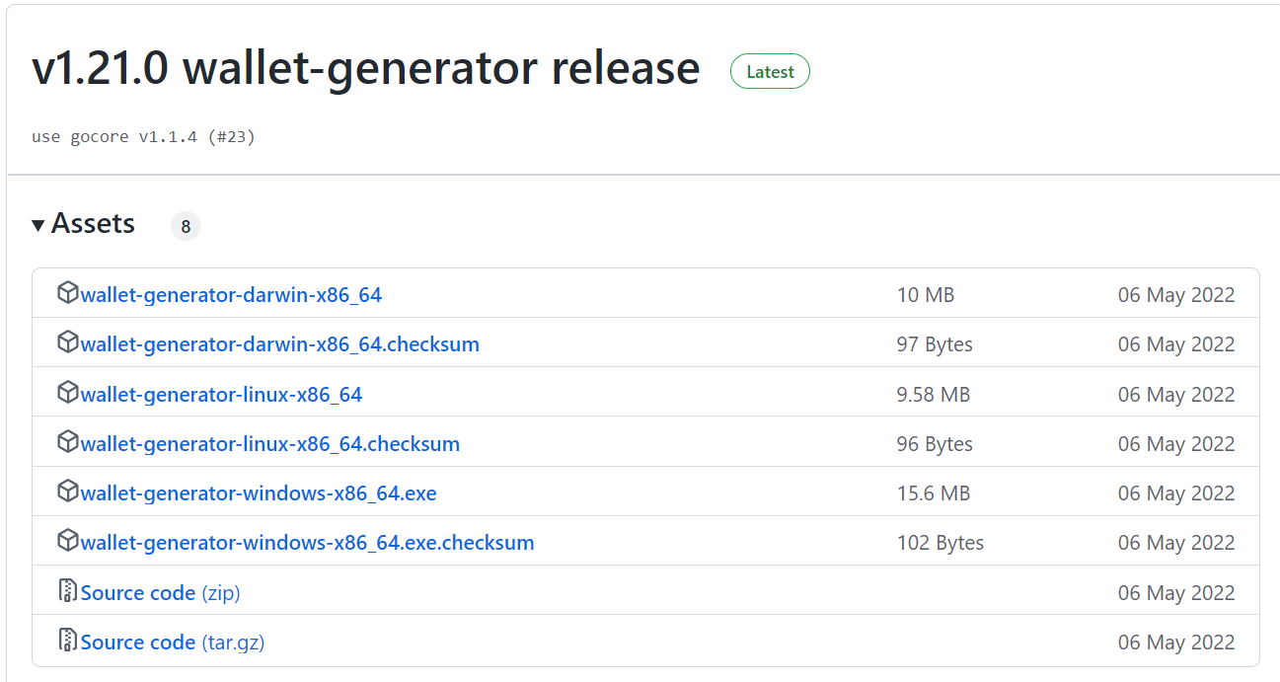Click the green Latest release badge
This screenshot has width=1280, height=682.
pos(770,72)
